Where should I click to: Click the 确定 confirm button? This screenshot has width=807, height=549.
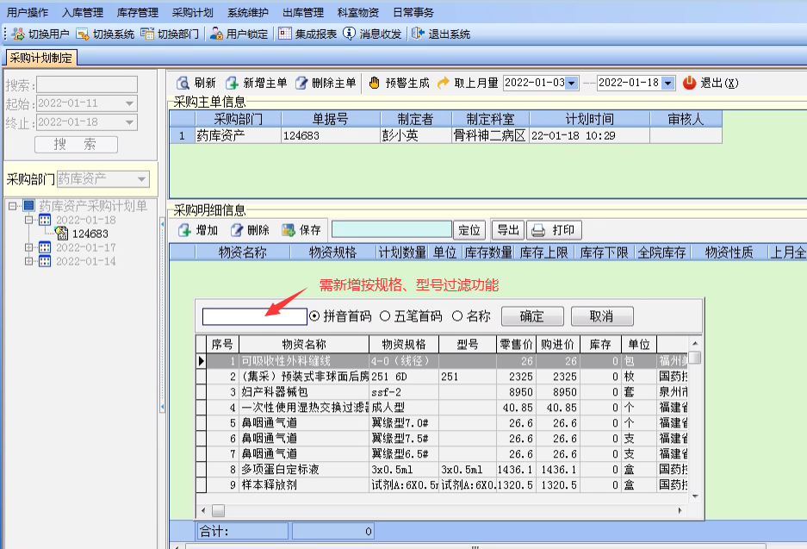click(x=532, y=316)
